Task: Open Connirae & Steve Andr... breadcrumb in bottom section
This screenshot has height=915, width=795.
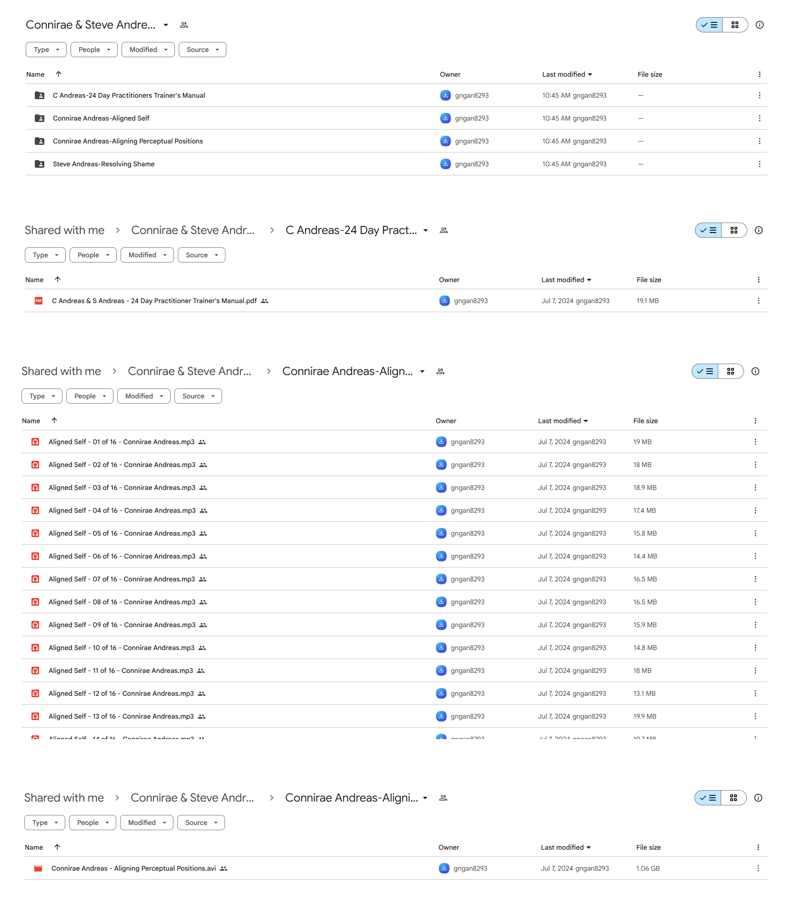Action: click(x=193, y=798)
